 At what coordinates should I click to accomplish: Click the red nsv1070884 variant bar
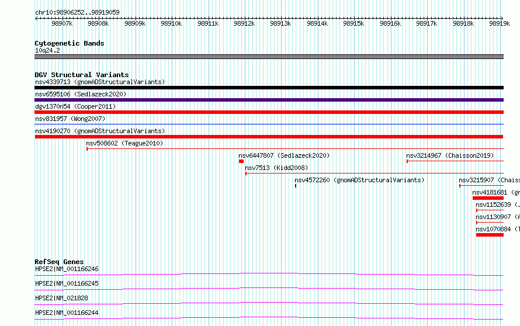point(490,235)
